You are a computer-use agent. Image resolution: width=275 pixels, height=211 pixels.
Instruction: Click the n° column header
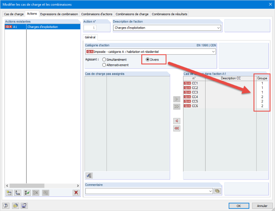194,78
